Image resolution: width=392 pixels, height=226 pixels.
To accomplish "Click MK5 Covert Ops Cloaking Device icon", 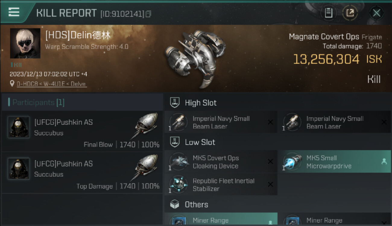I will coord(179,162).
